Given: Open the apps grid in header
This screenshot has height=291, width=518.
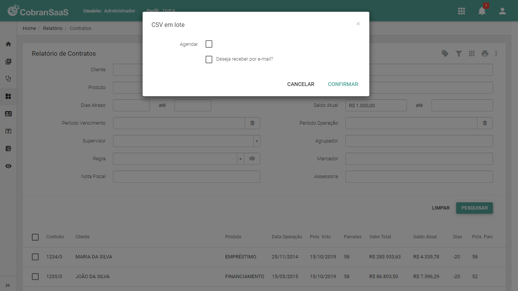Looking at the screenshot, I should 461,11.
